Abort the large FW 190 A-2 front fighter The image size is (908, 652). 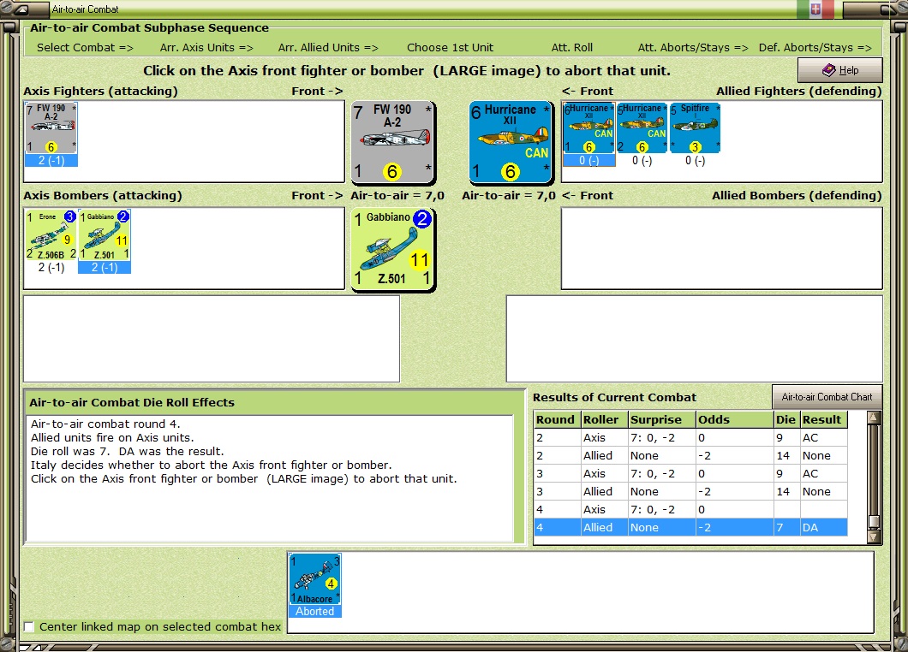tap(393, 142)
